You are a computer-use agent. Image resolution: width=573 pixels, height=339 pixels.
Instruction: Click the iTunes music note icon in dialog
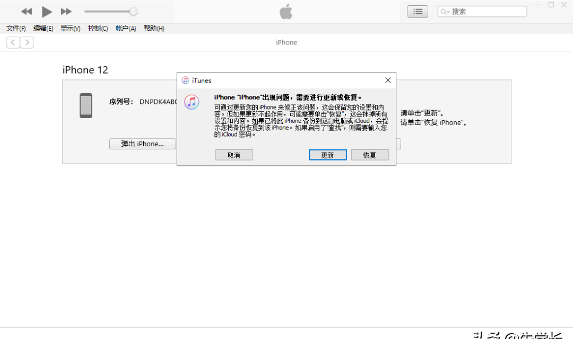[x=192, y=102]
